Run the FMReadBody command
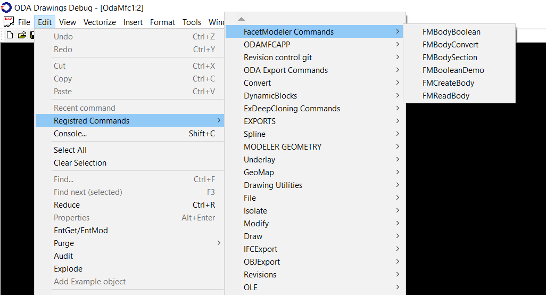 (x=459, y=96)
